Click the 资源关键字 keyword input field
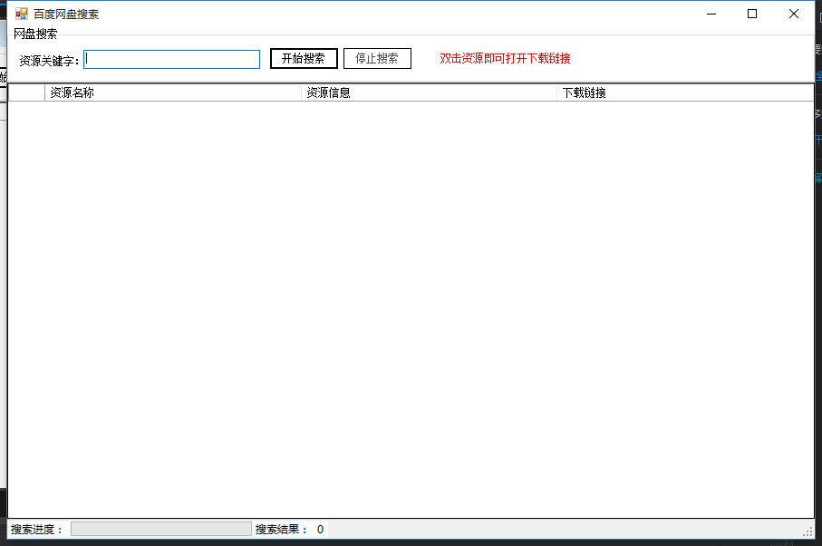 (x=172, y=59)
